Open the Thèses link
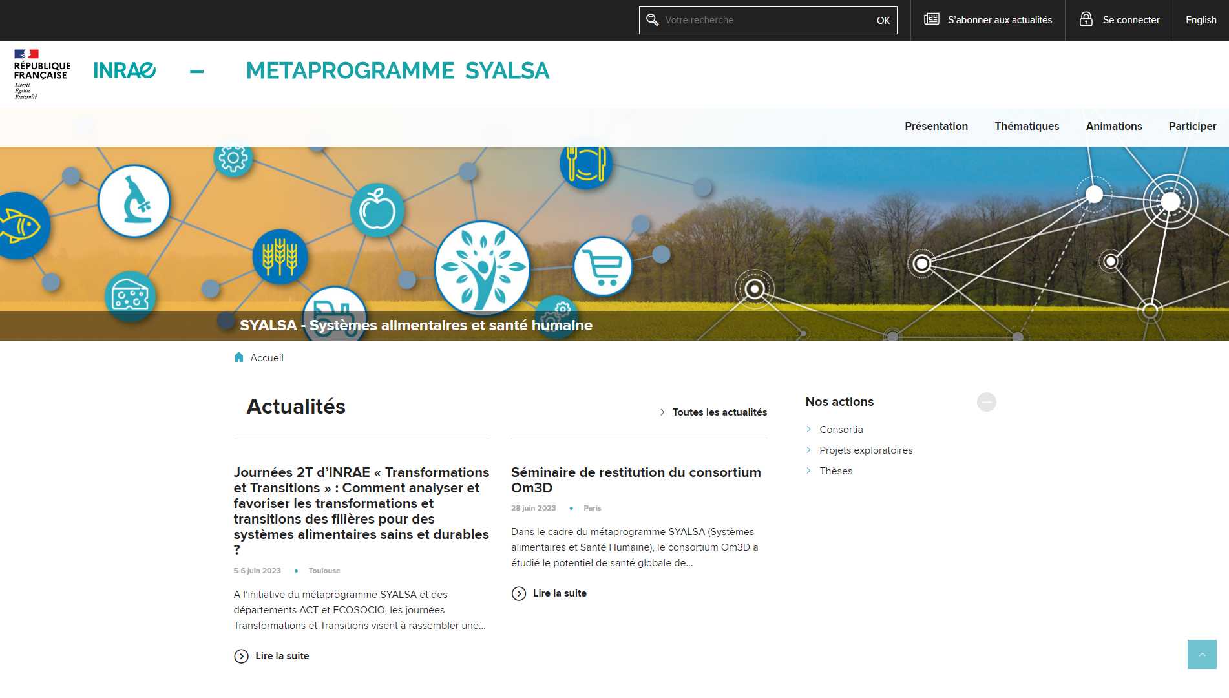 [x=835, y=471]
